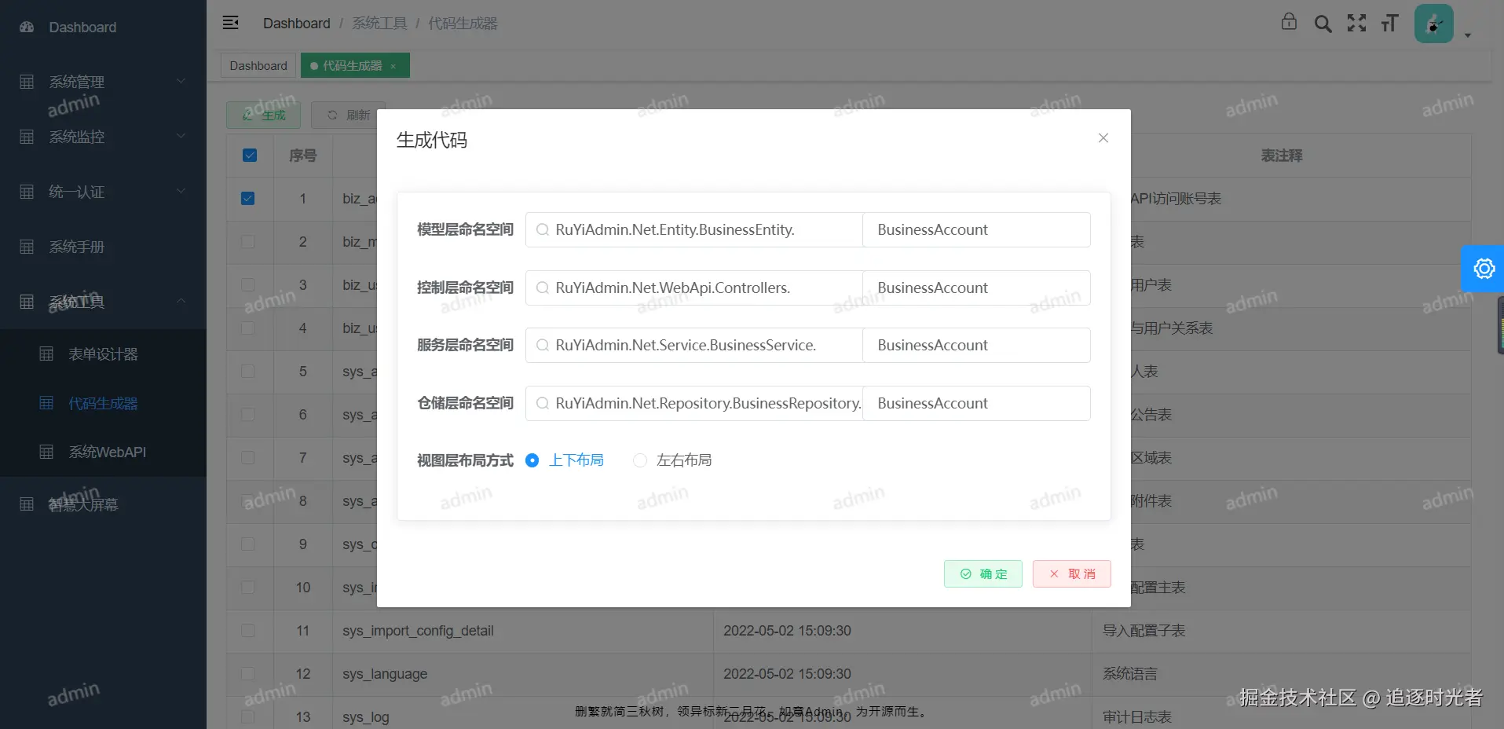Open the font size icon
The width and height of the screenshot is (1504, 729).
[x=1390, y=23]
